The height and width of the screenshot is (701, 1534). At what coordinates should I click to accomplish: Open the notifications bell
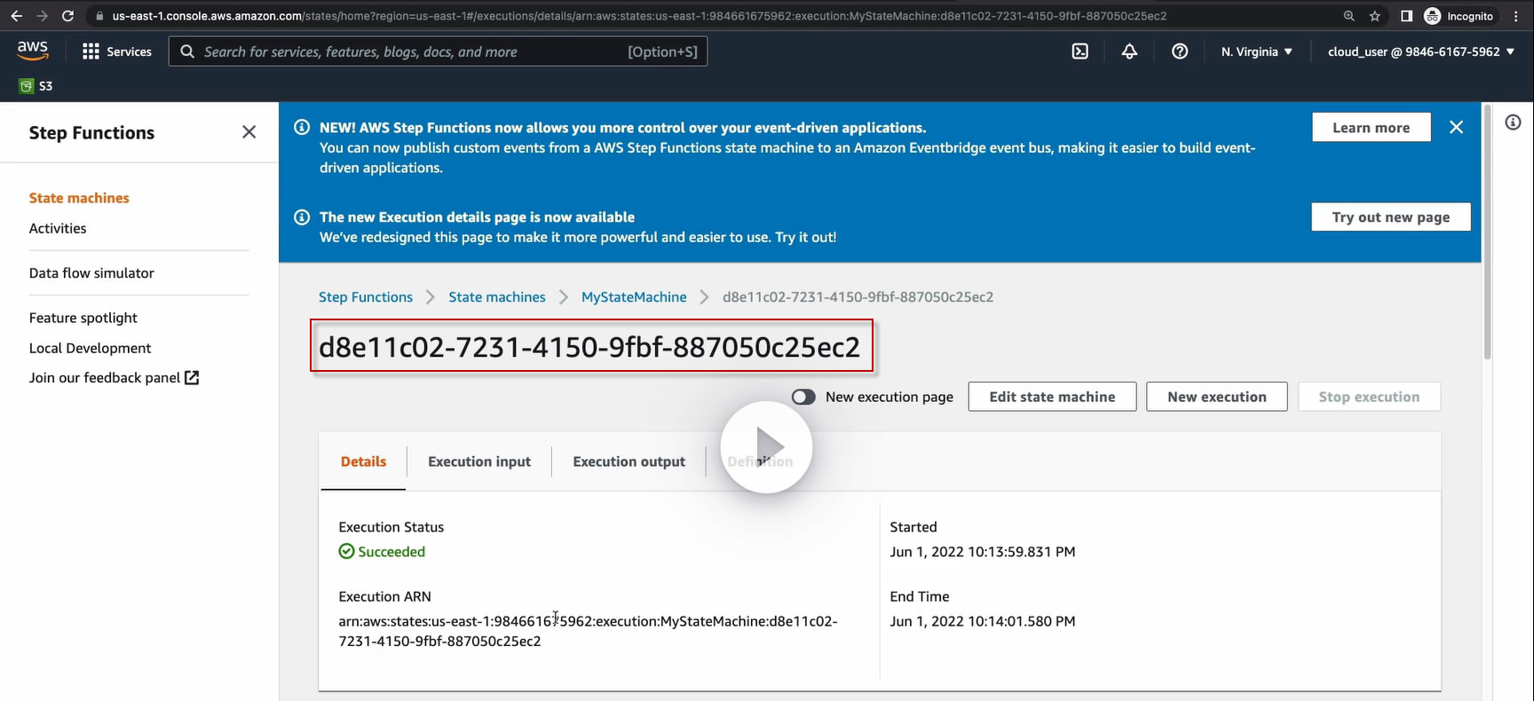click(x=1129, y=51)
